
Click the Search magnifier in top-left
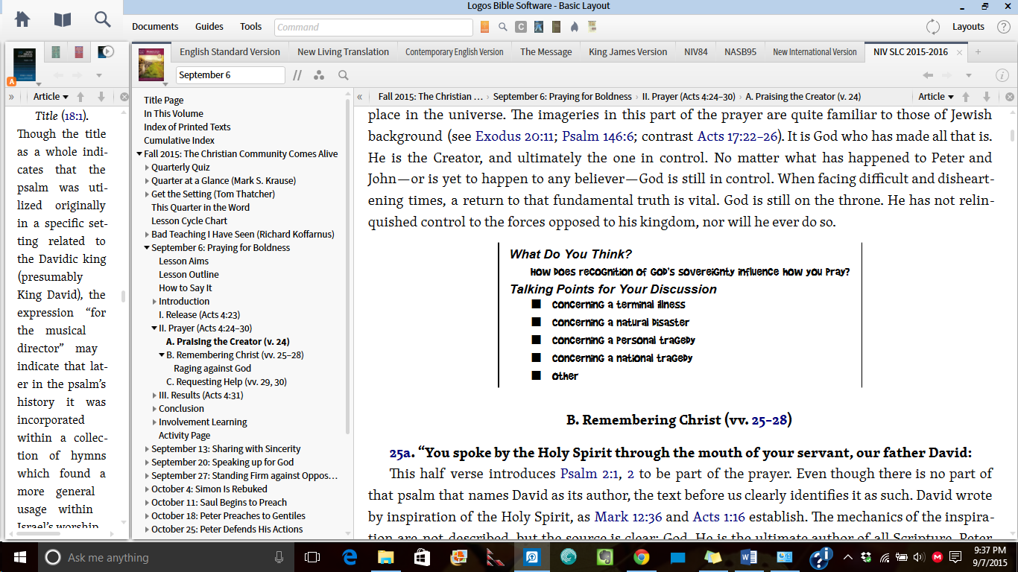(x=103, y=19)
